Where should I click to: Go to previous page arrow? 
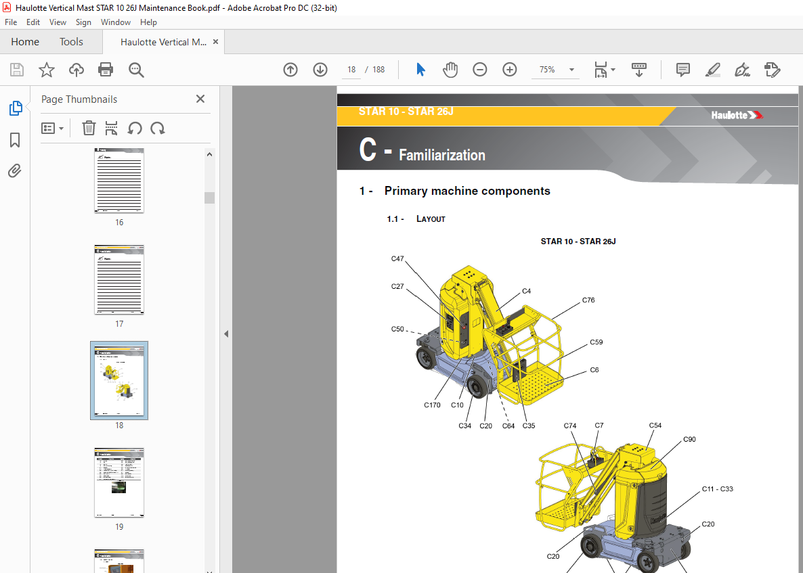click(x=290, y=70)
